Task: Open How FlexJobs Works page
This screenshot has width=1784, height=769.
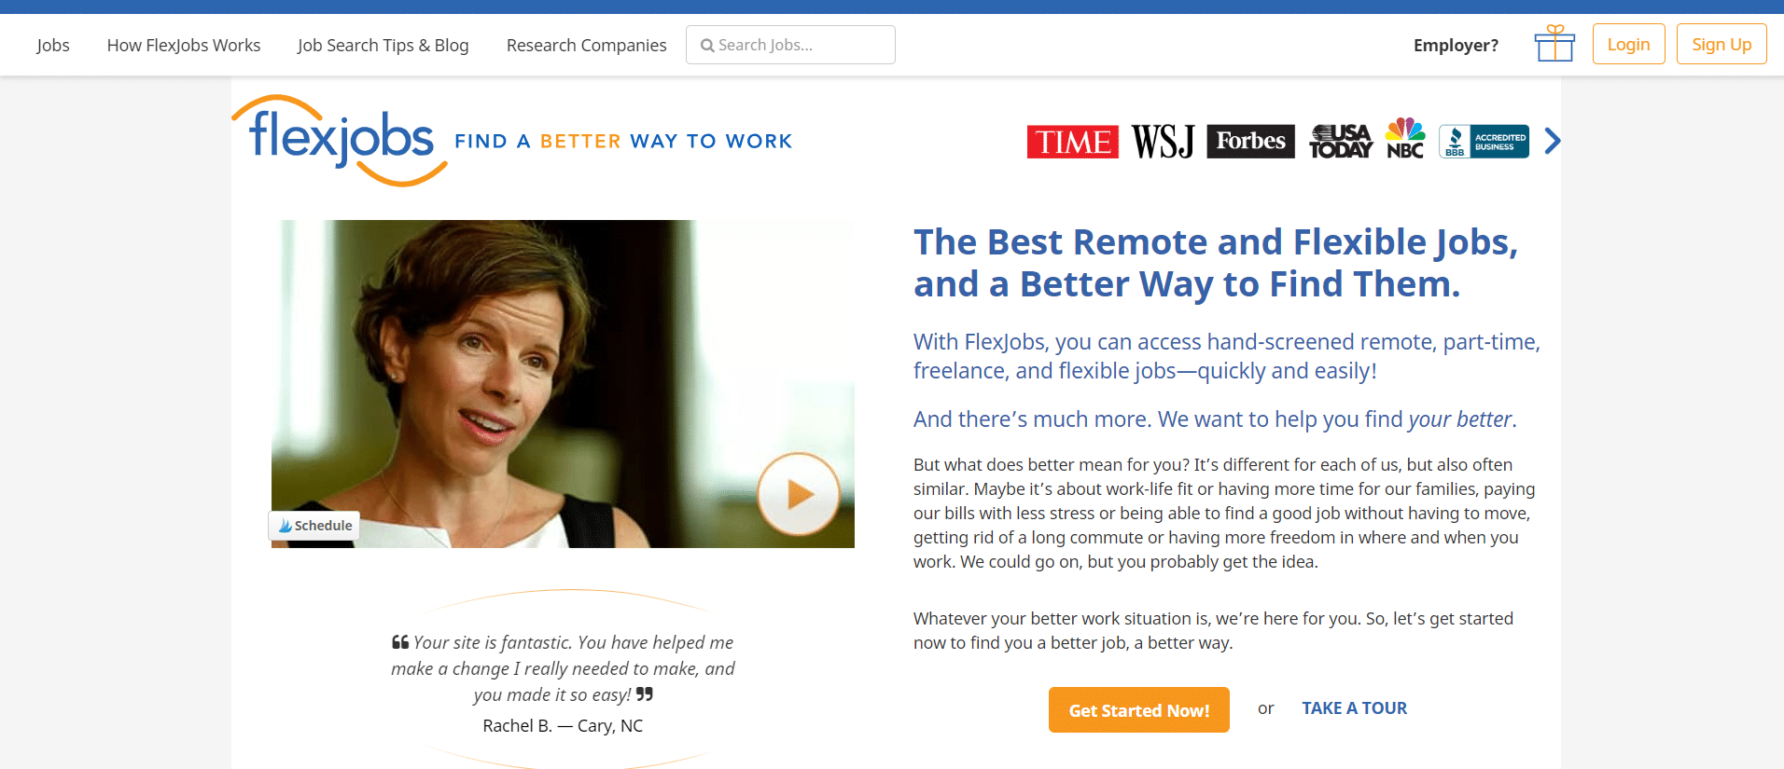Action: [184, 45]
